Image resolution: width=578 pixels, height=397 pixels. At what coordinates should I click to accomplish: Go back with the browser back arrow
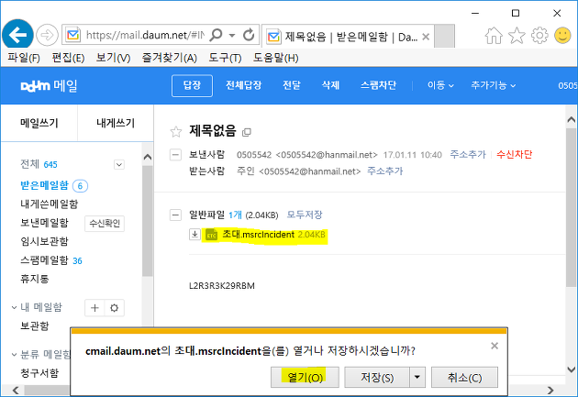coord(17,35)
